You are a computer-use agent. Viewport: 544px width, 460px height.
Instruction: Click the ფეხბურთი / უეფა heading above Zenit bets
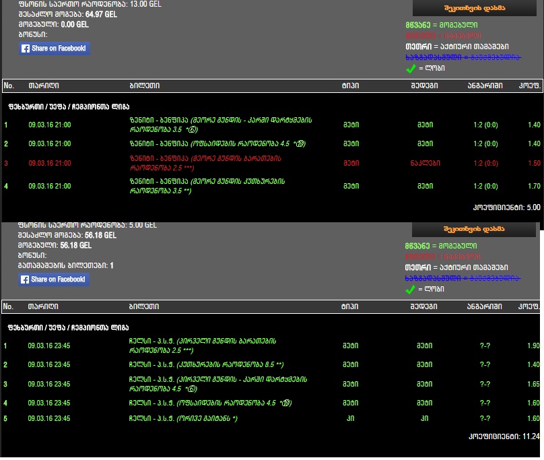pos(69,107)
